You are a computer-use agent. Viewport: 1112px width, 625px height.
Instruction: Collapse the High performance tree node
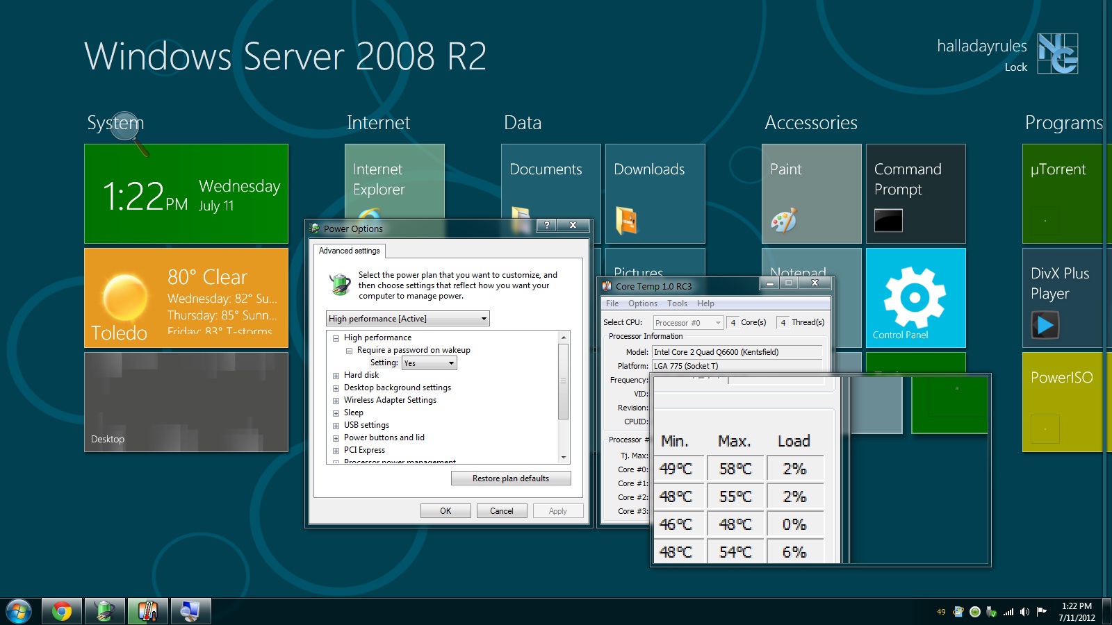(x=336, y=338)
